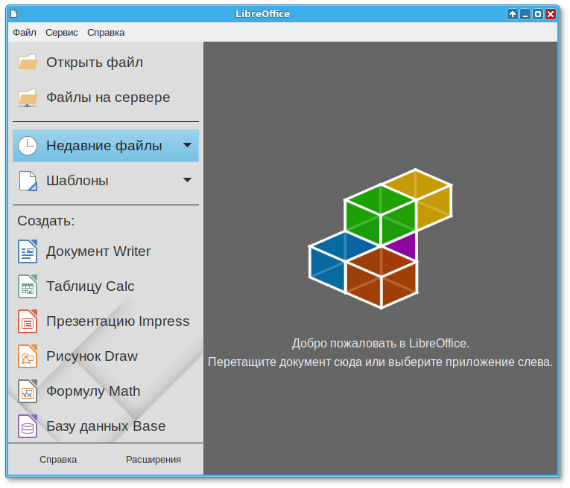Screen dimensions: 570x488
Task: Expand the Недавние файлы dropdown arrow
Action: click(187, 145)
